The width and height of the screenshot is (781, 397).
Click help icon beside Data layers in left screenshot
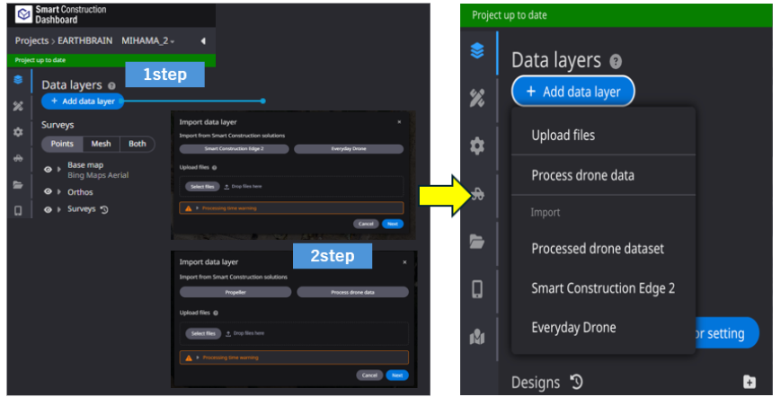pyautogui.click(x=111, y=86)
